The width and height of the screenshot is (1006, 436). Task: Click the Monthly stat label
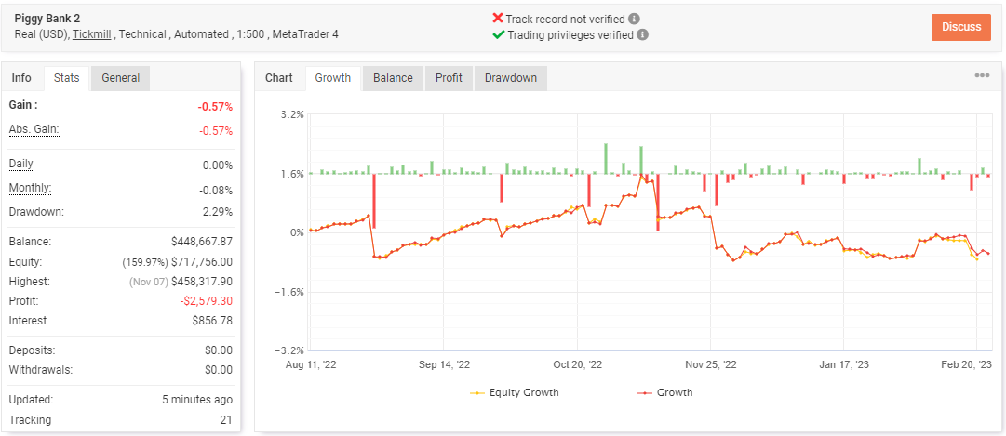coord(30,189)
